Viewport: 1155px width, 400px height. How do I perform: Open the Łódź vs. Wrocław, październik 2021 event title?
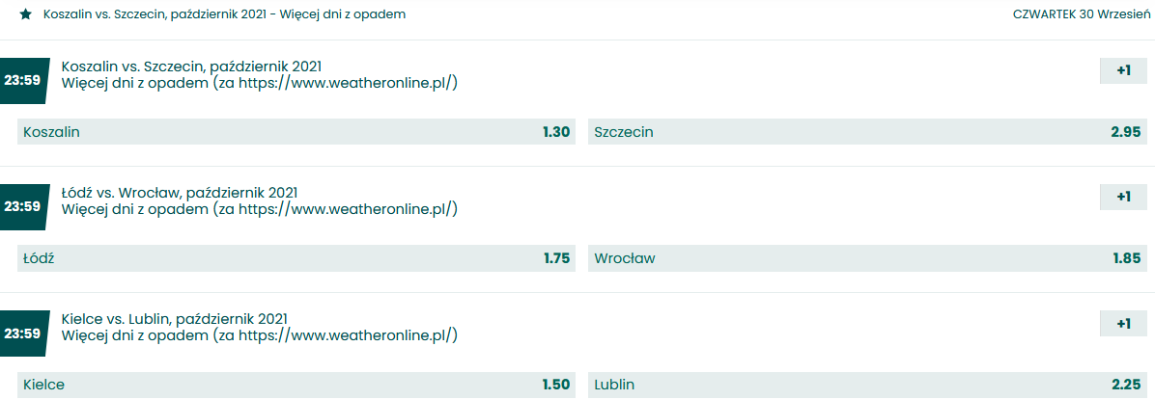point(180,192)
